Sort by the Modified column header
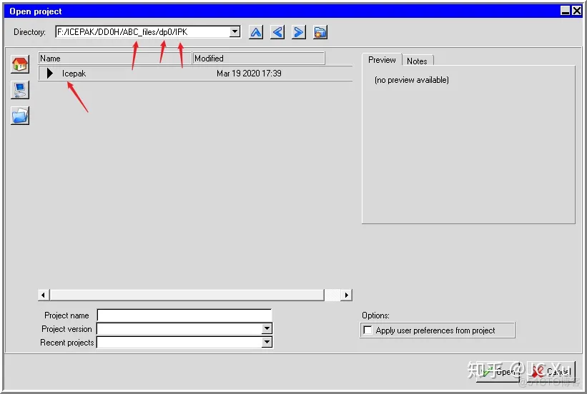 point(258,59)
